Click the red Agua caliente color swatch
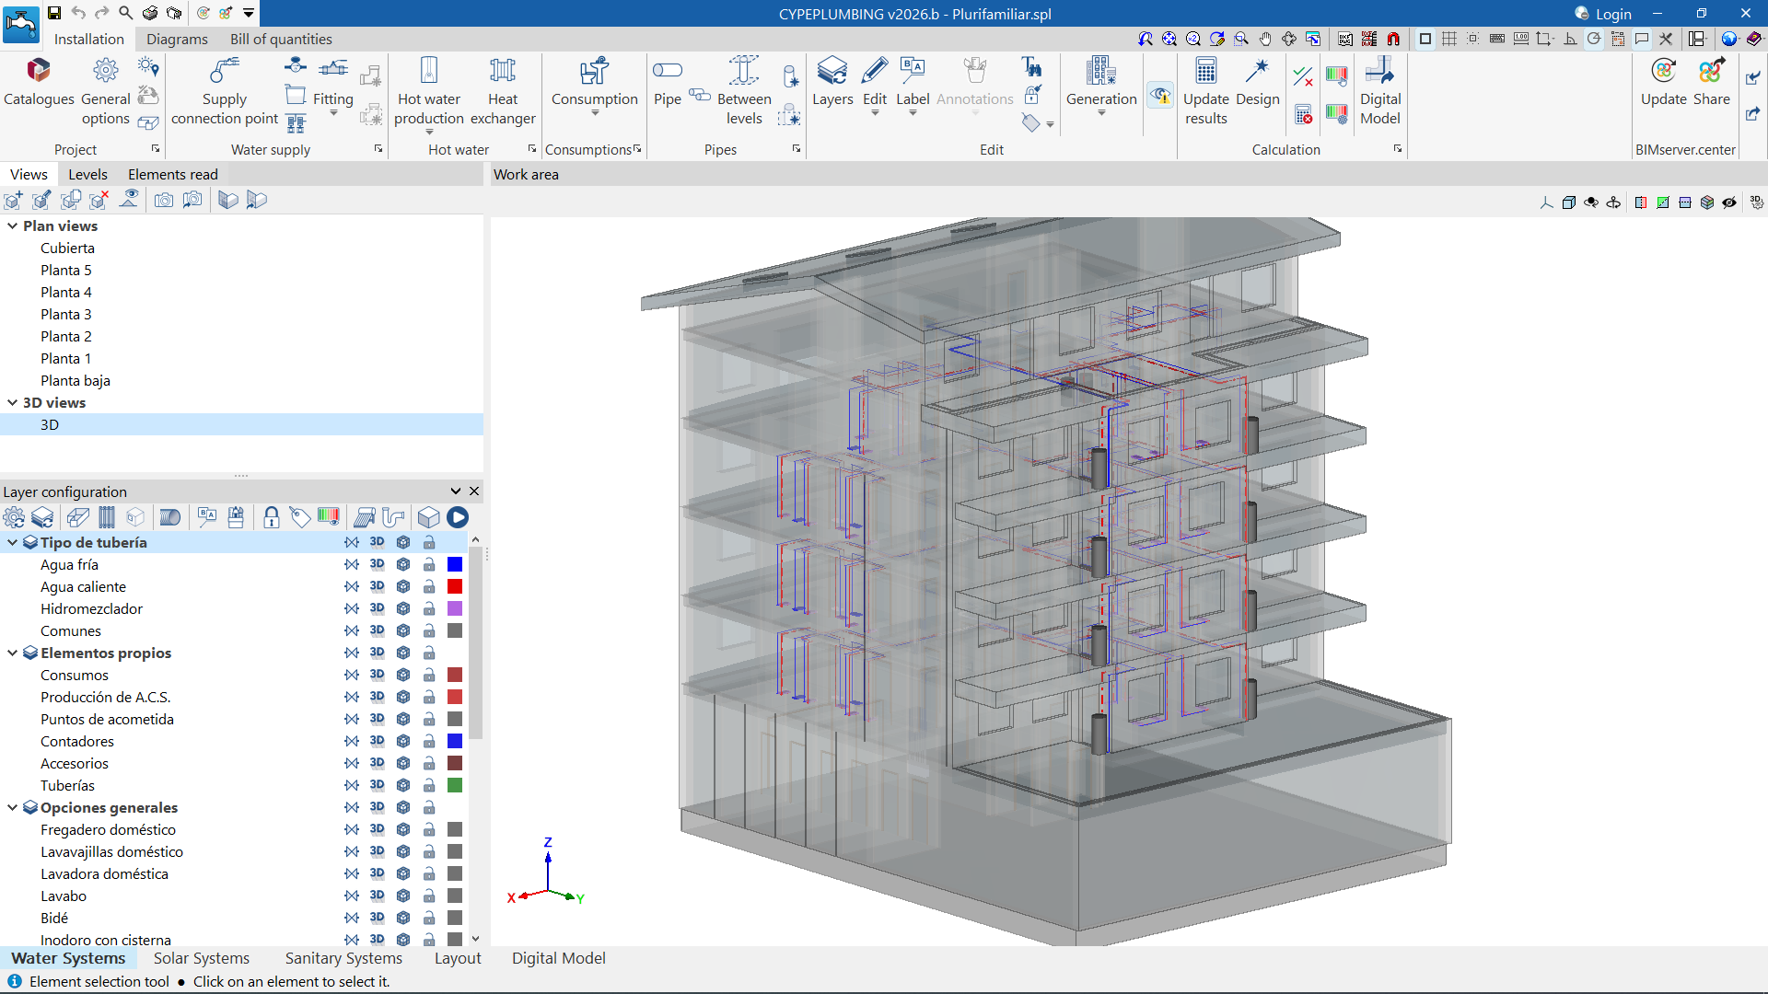 coord(455,586)
